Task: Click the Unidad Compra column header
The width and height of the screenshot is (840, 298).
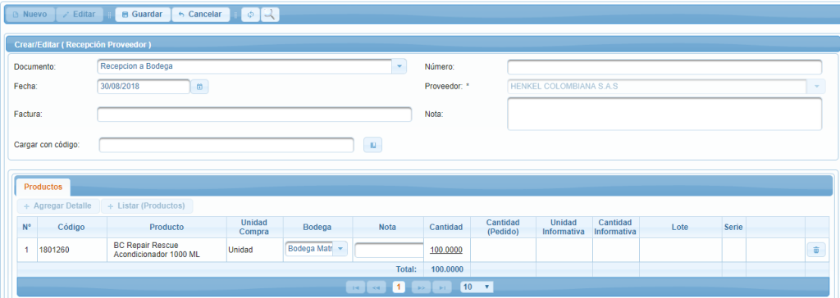Action: coord(254,228)
